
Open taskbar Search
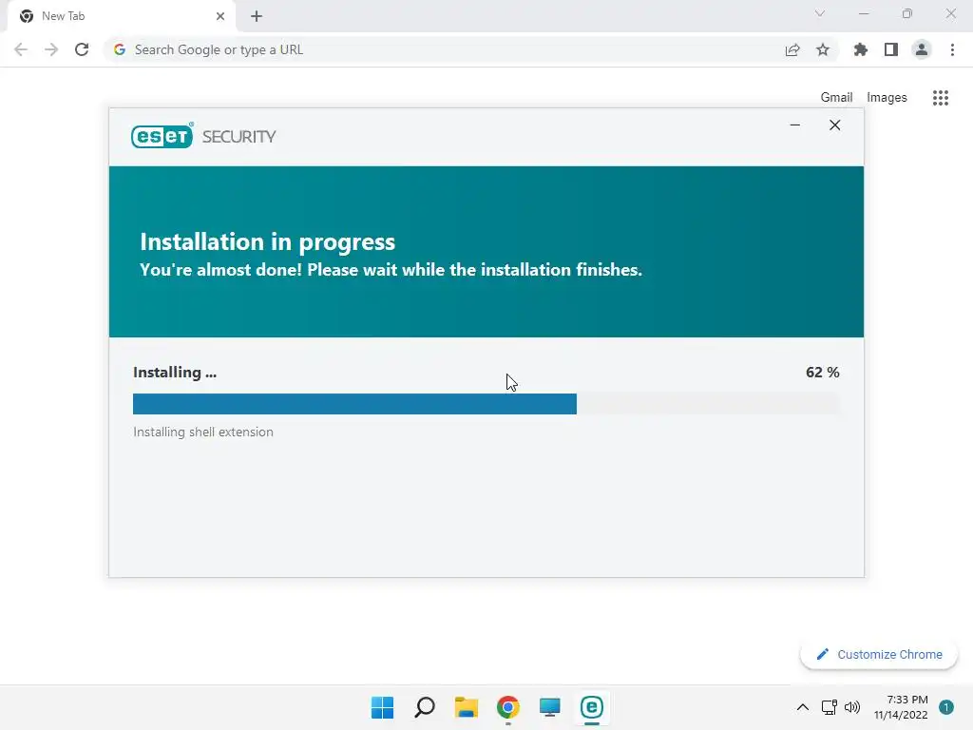[425, 707]
